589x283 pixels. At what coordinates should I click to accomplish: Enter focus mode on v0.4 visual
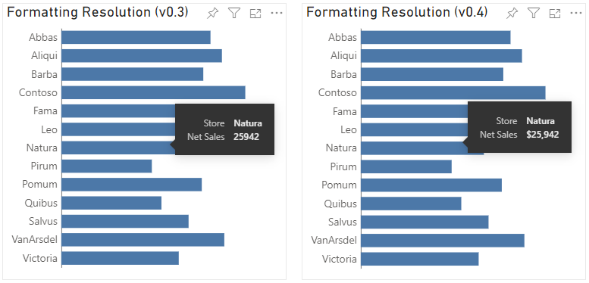click(x=555, y=14)
